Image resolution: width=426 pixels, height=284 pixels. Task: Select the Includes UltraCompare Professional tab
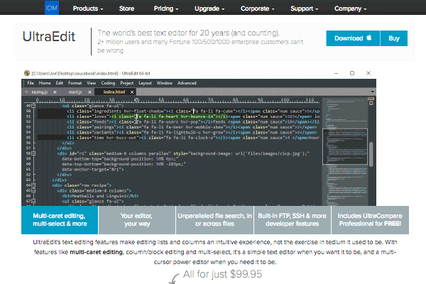(x=370, y=220)
